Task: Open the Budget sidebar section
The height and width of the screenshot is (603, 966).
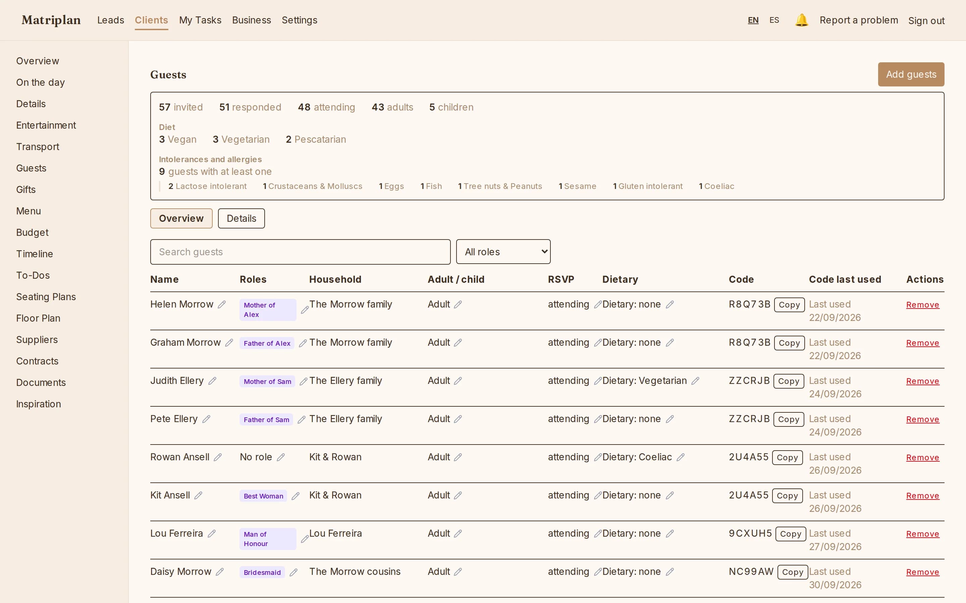Action: click(32, 232)
